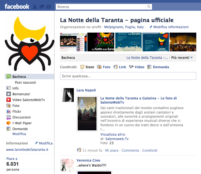Open www.lanottedellataranta.it link
Viewport: 201px width, 174px height.
(x=27, y=150)
